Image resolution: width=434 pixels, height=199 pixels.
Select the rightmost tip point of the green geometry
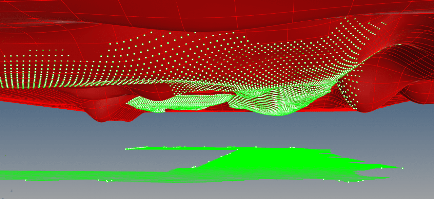point(402,168)
